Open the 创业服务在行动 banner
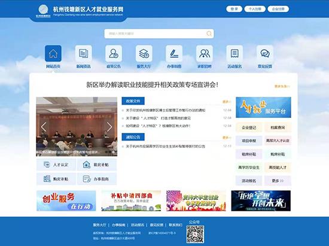The width and height of the screenshot is (329, 246). [x=66, y=201]
